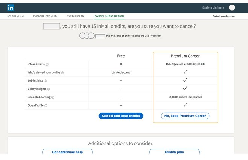The height and width of the screenshot is (160, 248).
Task: Click the Salary insights row label
Action: pos(37,89)
